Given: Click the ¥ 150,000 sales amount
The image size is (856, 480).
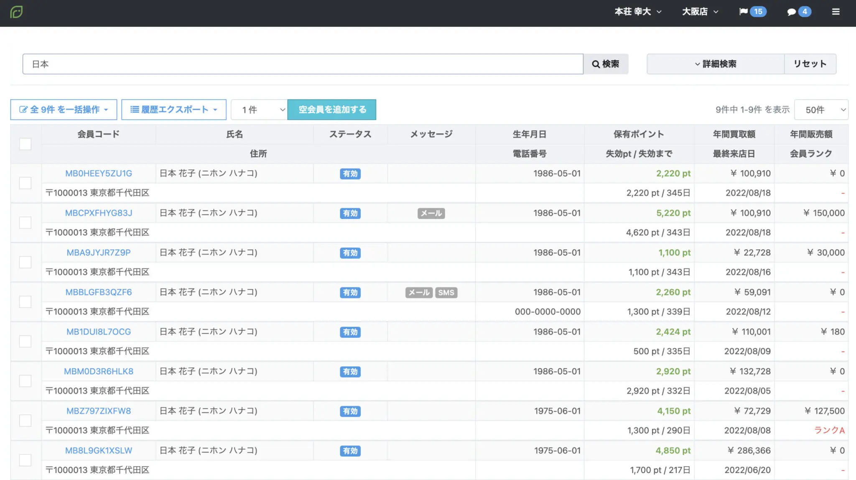Looking at the screenshot, I should [824, 213].
